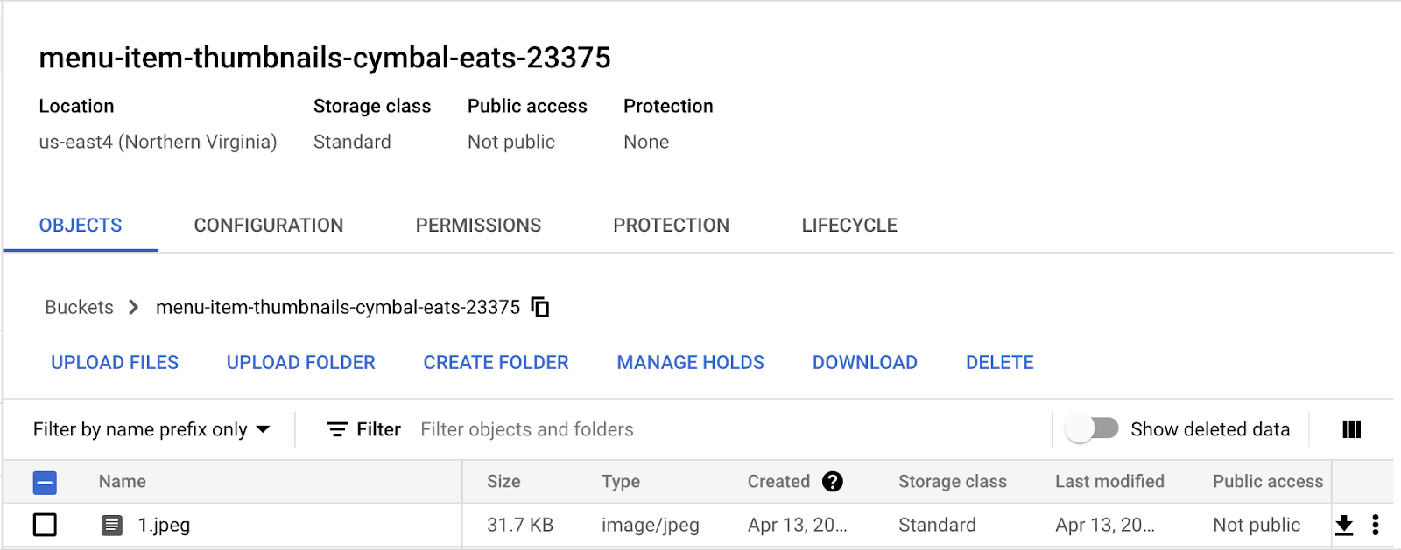Toggle the select-all header checkbox
The height and width of the screenshot is (550, 1401).
(45, 482)
